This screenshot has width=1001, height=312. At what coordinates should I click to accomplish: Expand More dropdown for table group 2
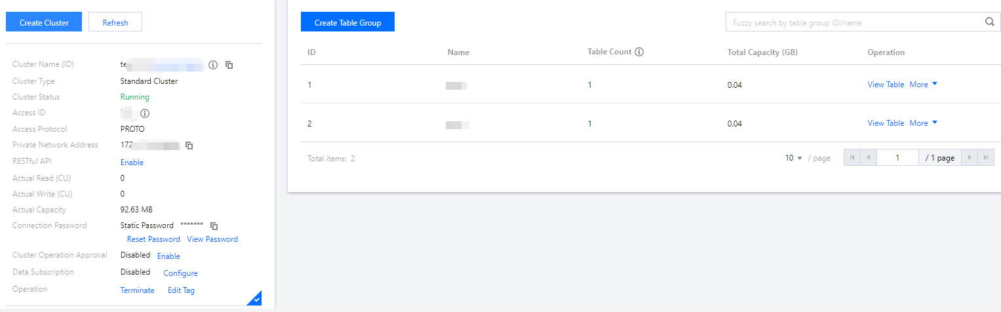pyautogui.click(x=924, y=123)
